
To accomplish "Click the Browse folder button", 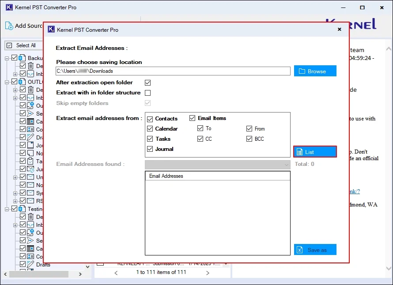I will 315,71.
